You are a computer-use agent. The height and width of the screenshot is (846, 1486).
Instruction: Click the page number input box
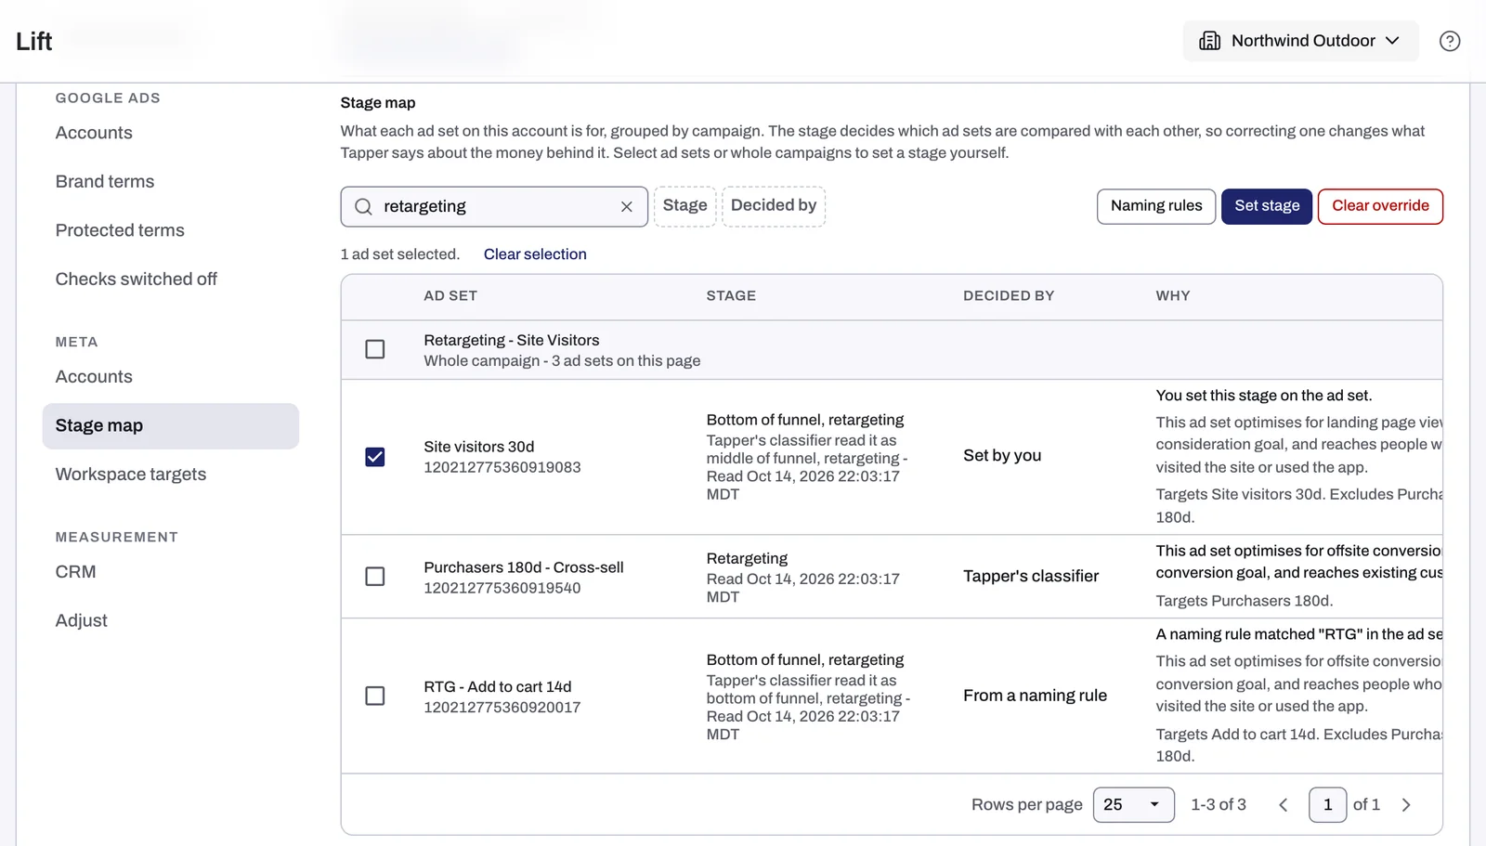tap(1327, 805)
